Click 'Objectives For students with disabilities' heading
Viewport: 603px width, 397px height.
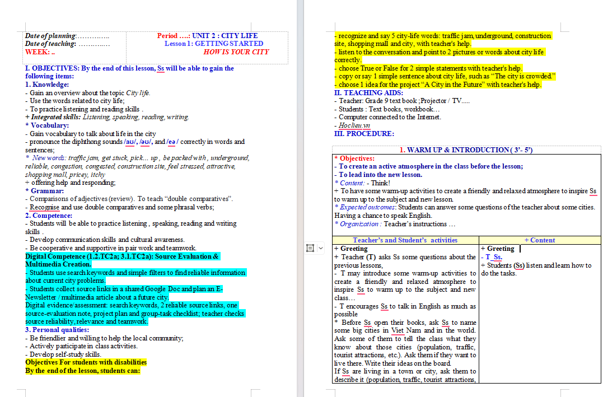86,362
